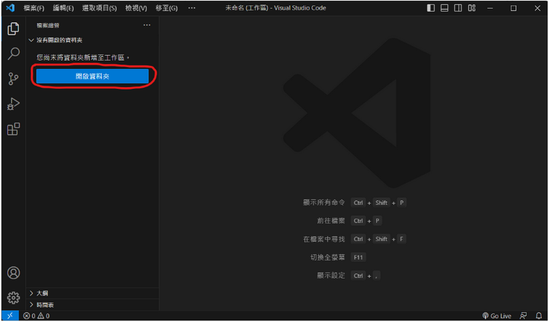Open the Manage gear icon
549x322 pixels.
13,298
